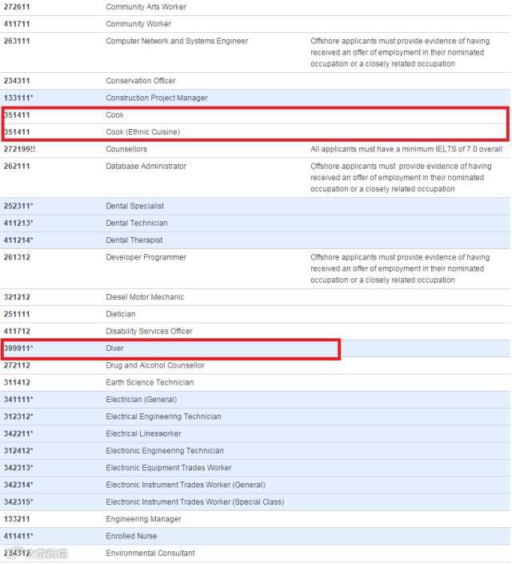This screenshot has height=564, width=512.
Task: Select Environmental Consultant
Action: coord(150,554)
